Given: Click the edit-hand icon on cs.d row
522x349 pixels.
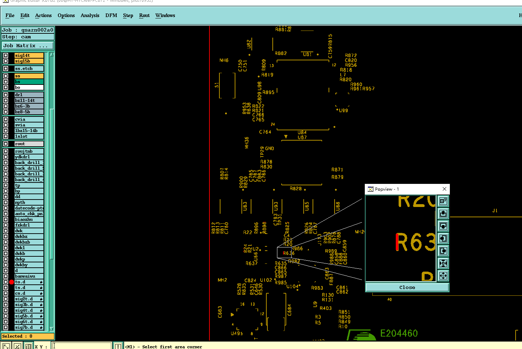Looking at the screenshot, I should pos(41,294).
